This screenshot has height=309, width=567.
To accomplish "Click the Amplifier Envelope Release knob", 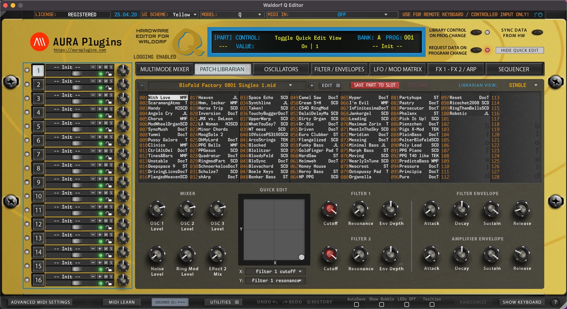I will (522, 254).
